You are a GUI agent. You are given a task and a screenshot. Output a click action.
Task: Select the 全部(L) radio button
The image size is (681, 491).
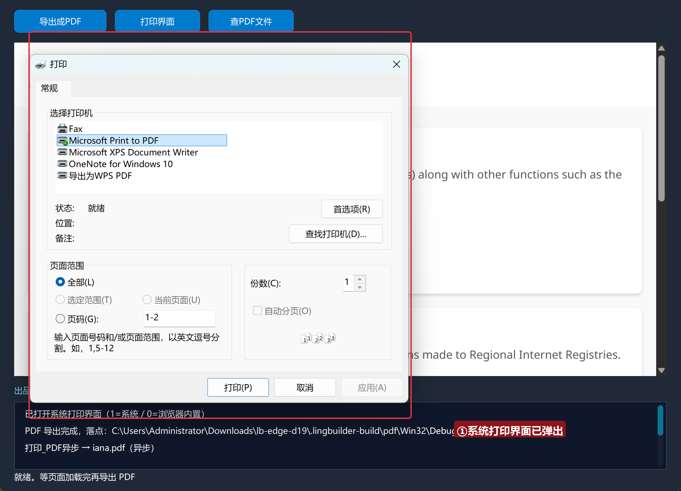point(60,282)
